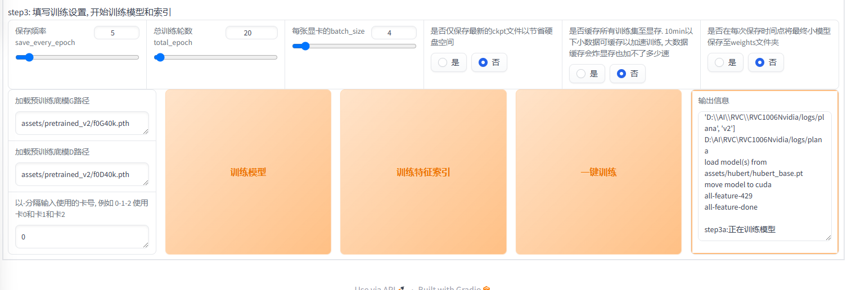Click the 输出信息 label
Screen dimensions: 847x290
[x=714, y=101]
